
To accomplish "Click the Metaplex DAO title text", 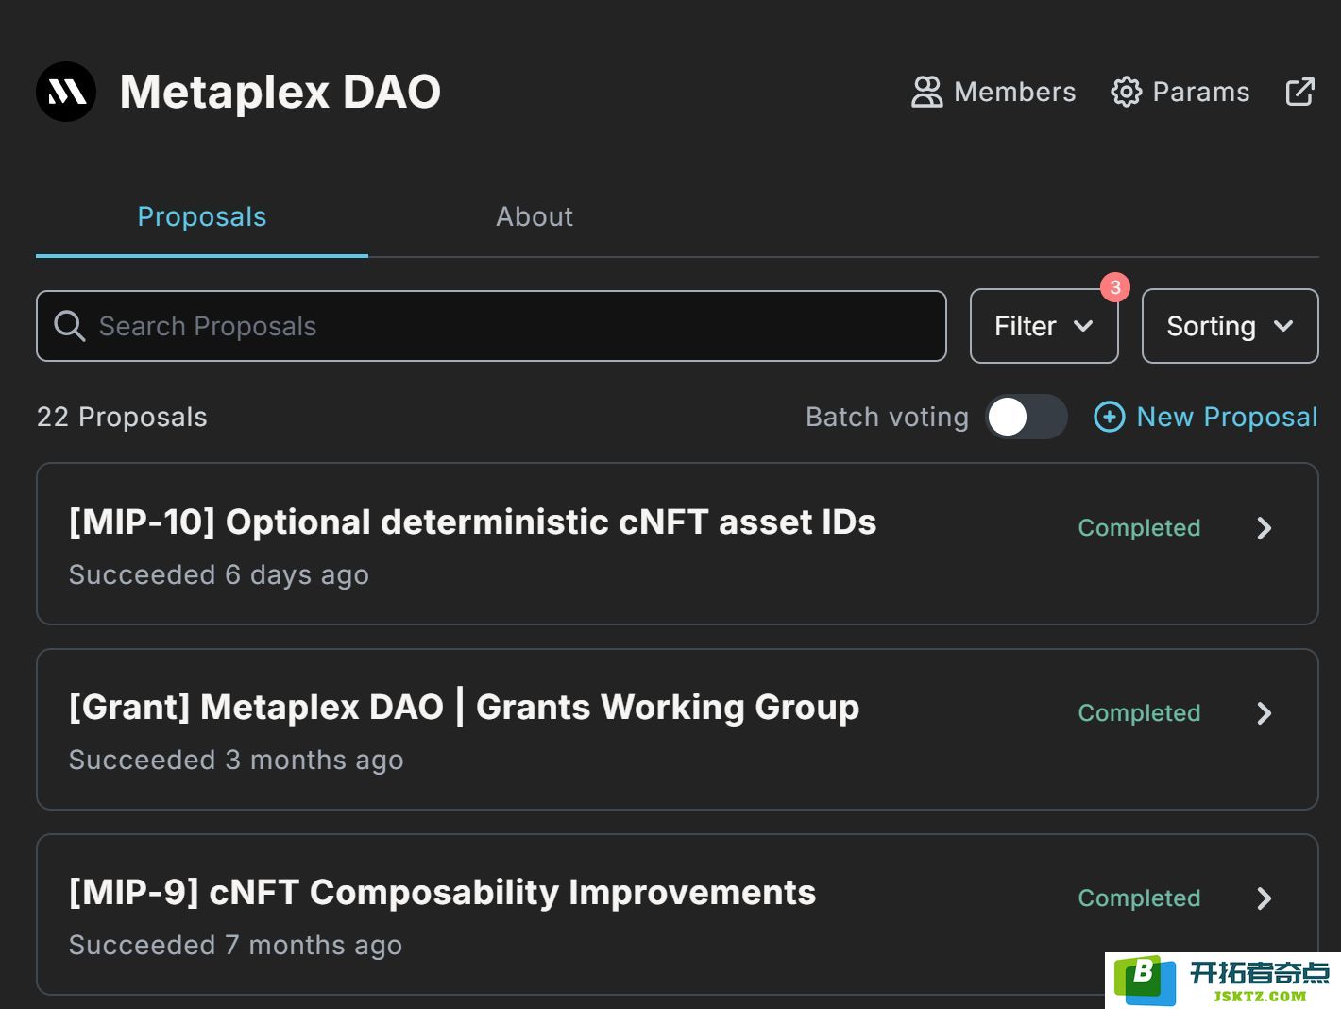I will point(280,92).
